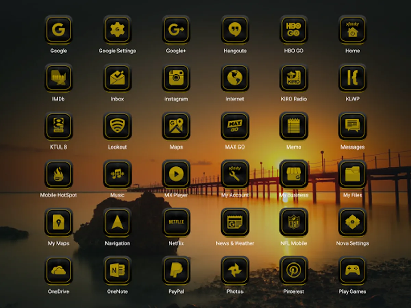Open the Google Settings gear icon
This screenshot has height=308, width=411.
(117, 30)
